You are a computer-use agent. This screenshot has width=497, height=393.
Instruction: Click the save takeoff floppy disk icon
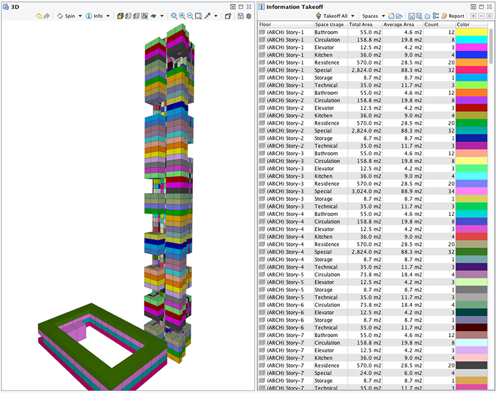(412, 16)
